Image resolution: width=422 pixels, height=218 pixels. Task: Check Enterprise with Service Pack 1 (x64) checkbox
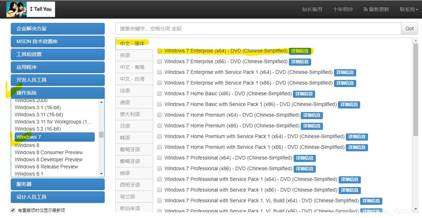pyautogui.click(x=160, y=72)
